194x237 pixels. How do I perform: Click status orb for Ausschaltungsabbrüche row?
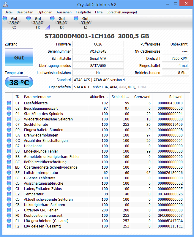pos(9,183)
